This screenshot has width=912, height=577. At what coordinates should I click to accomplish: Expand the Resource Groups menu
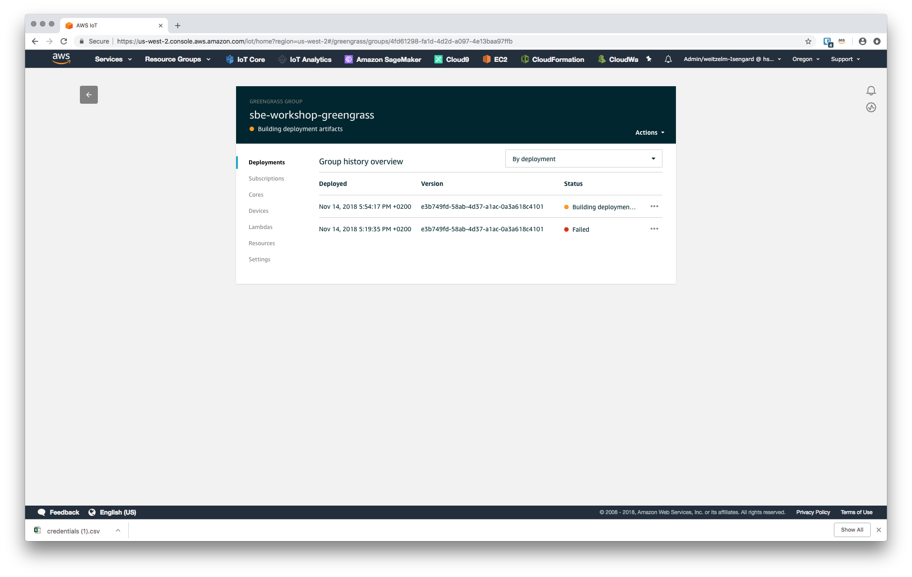[178, 59]
